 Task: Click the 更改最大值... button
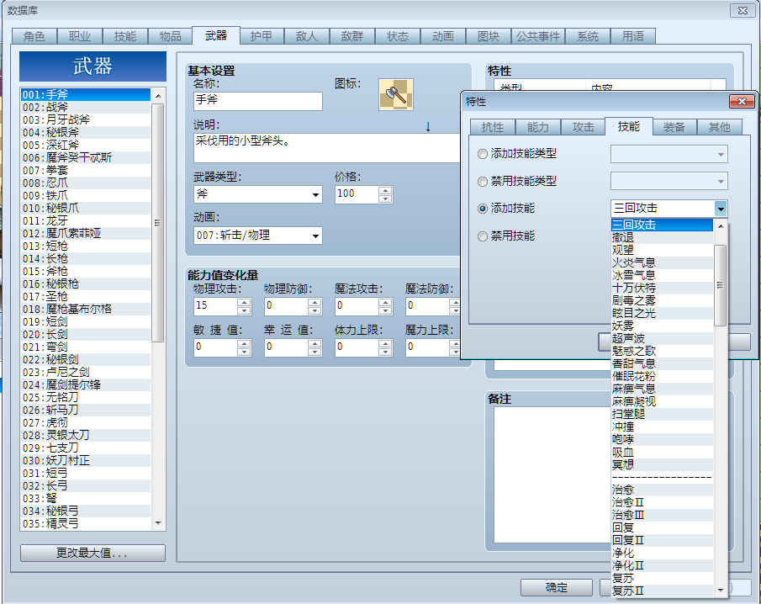[92, 553]
